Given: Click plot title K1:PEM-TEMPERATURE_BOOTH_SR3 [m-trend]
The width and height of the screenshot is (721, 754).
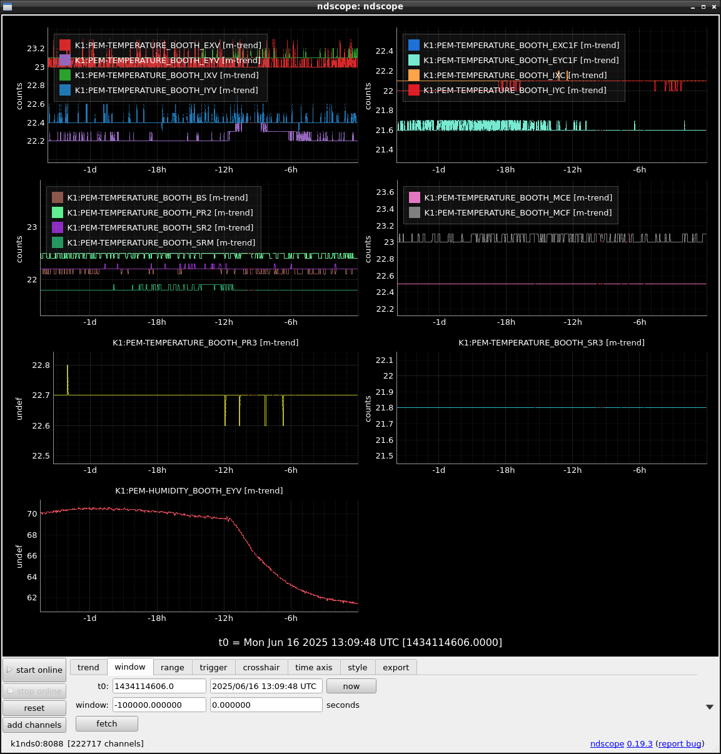Looking at the screenshot, I should pyautogui.click(x=552, y=343).
